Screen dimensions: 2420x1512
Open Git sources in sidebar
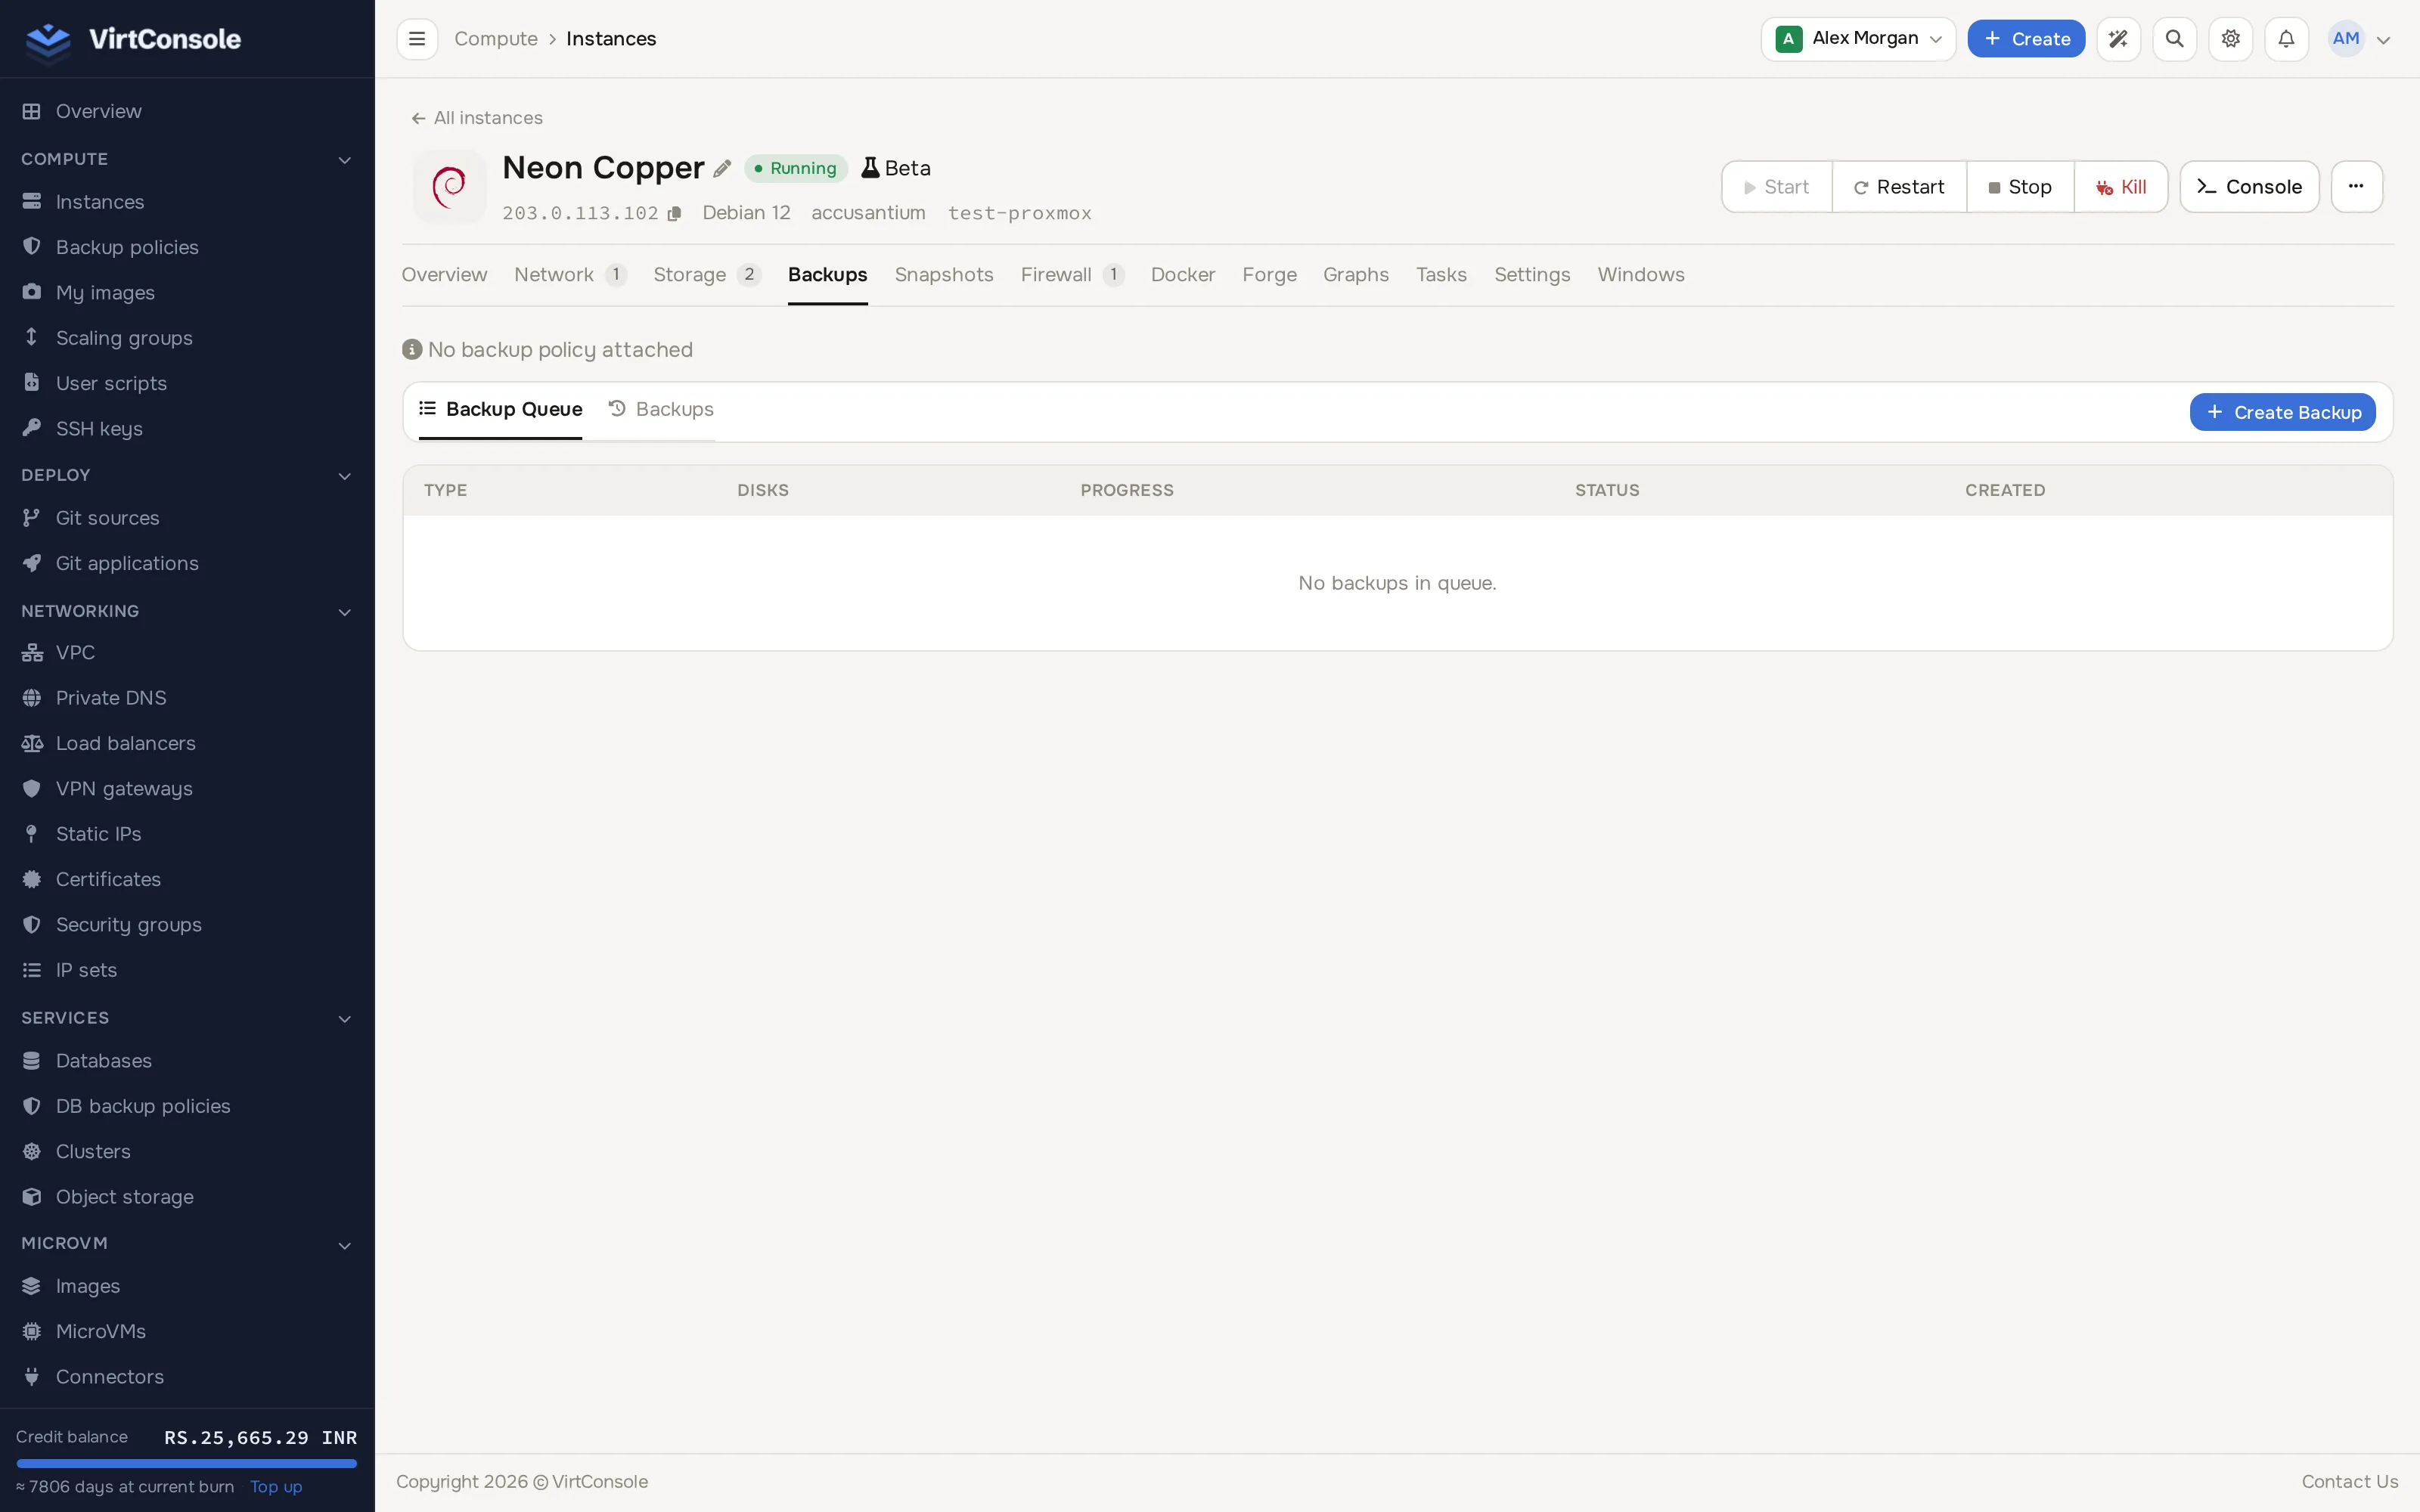[x=107, y=518]
